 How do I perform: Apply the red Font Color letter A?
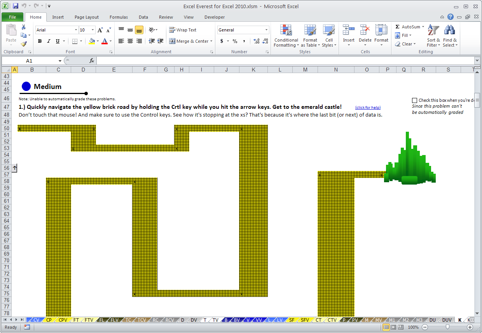pos(104,41)
